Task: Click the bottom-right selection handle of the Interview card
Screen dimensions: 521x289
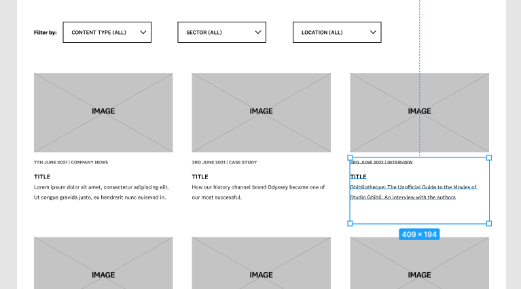Action: [x=489, y=224]
